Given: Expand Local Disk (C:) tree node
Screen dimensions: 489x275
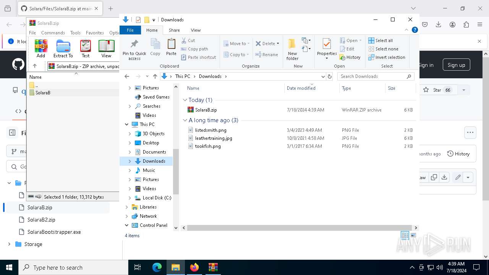Looking at the screenshot, I should pos(130,198).
